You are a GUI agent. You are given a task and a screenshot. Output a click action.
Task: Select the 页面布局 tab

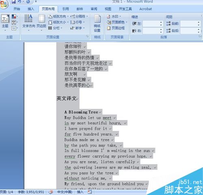(48, 9)
